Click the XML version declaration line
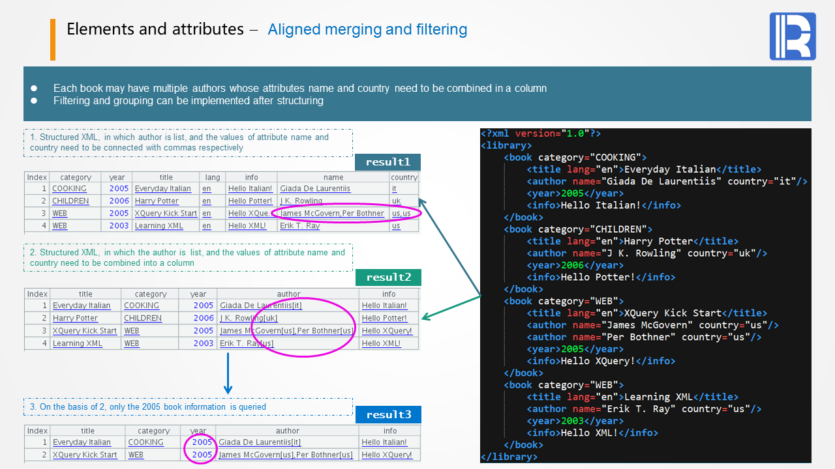The width and height of the screenshot is (835, 469). (x=540, y=134)
